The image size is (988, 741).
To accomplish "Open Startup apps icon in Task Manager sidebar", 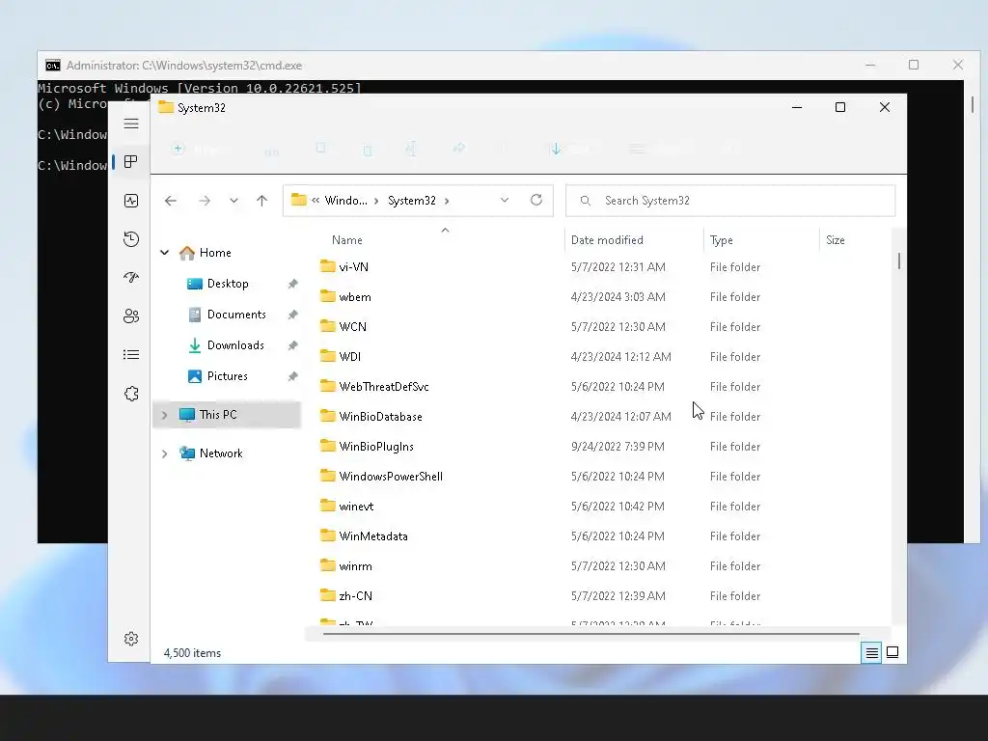I will (131, 277).
